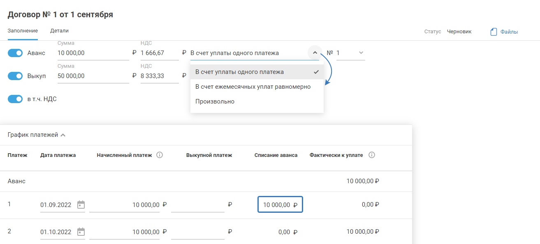Switch to the Детали tab
Image resolution: width=540 pixels, height=244 pixels.
click(59, 31)
